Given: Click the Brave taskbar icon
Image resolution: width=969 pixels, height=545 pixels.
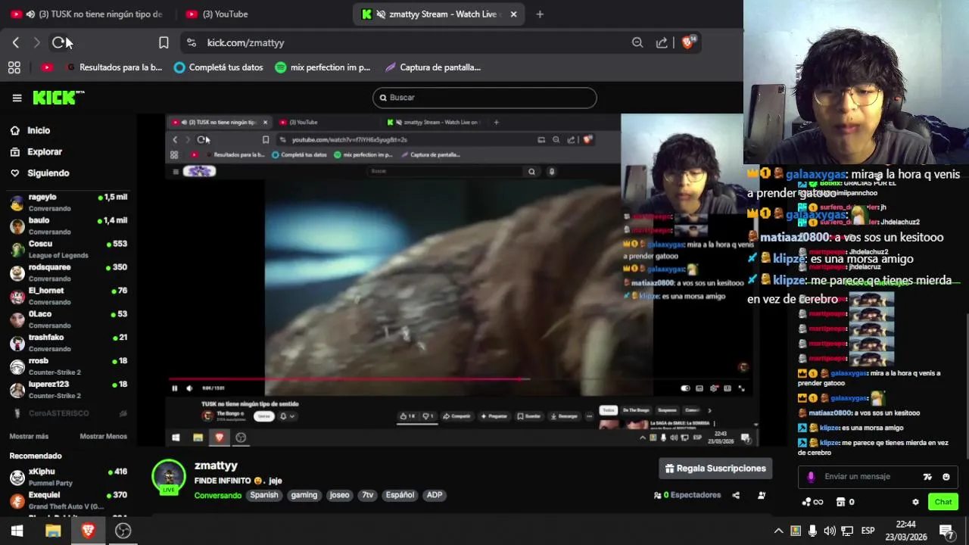Looking at the screenshot, I should click(x=88, y=531).
